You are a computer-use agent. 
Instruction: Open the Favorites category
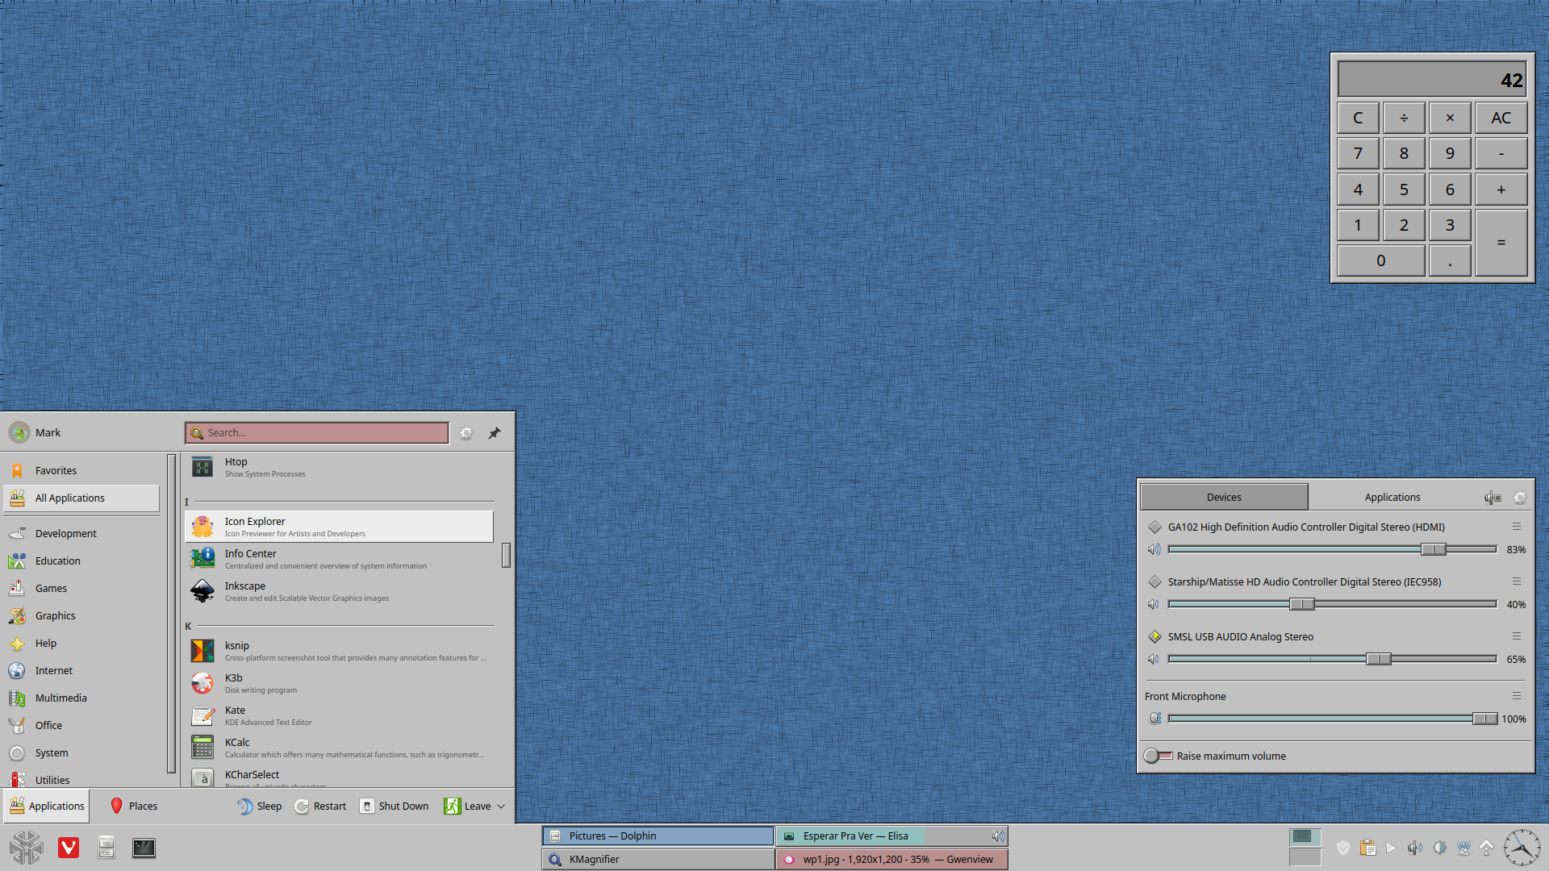pos(81,471)
